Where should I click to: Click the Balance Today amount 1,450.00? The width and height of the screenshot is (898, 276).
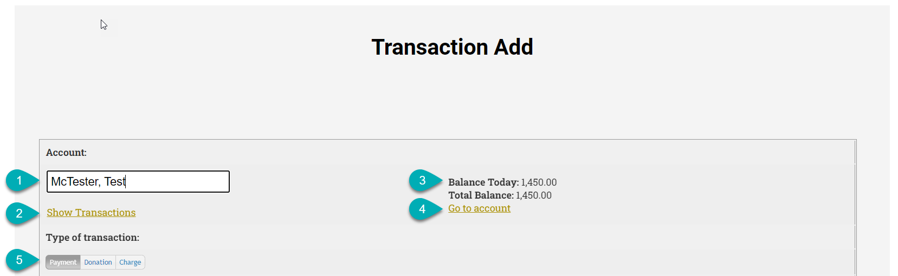539,182
